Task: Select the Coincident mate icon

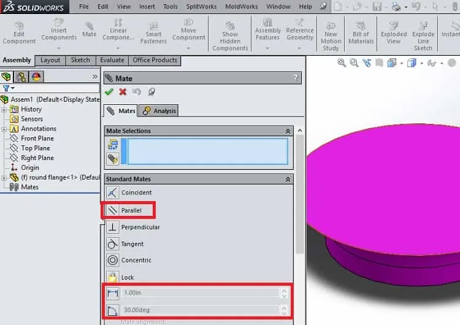Action: pos(112,193)
